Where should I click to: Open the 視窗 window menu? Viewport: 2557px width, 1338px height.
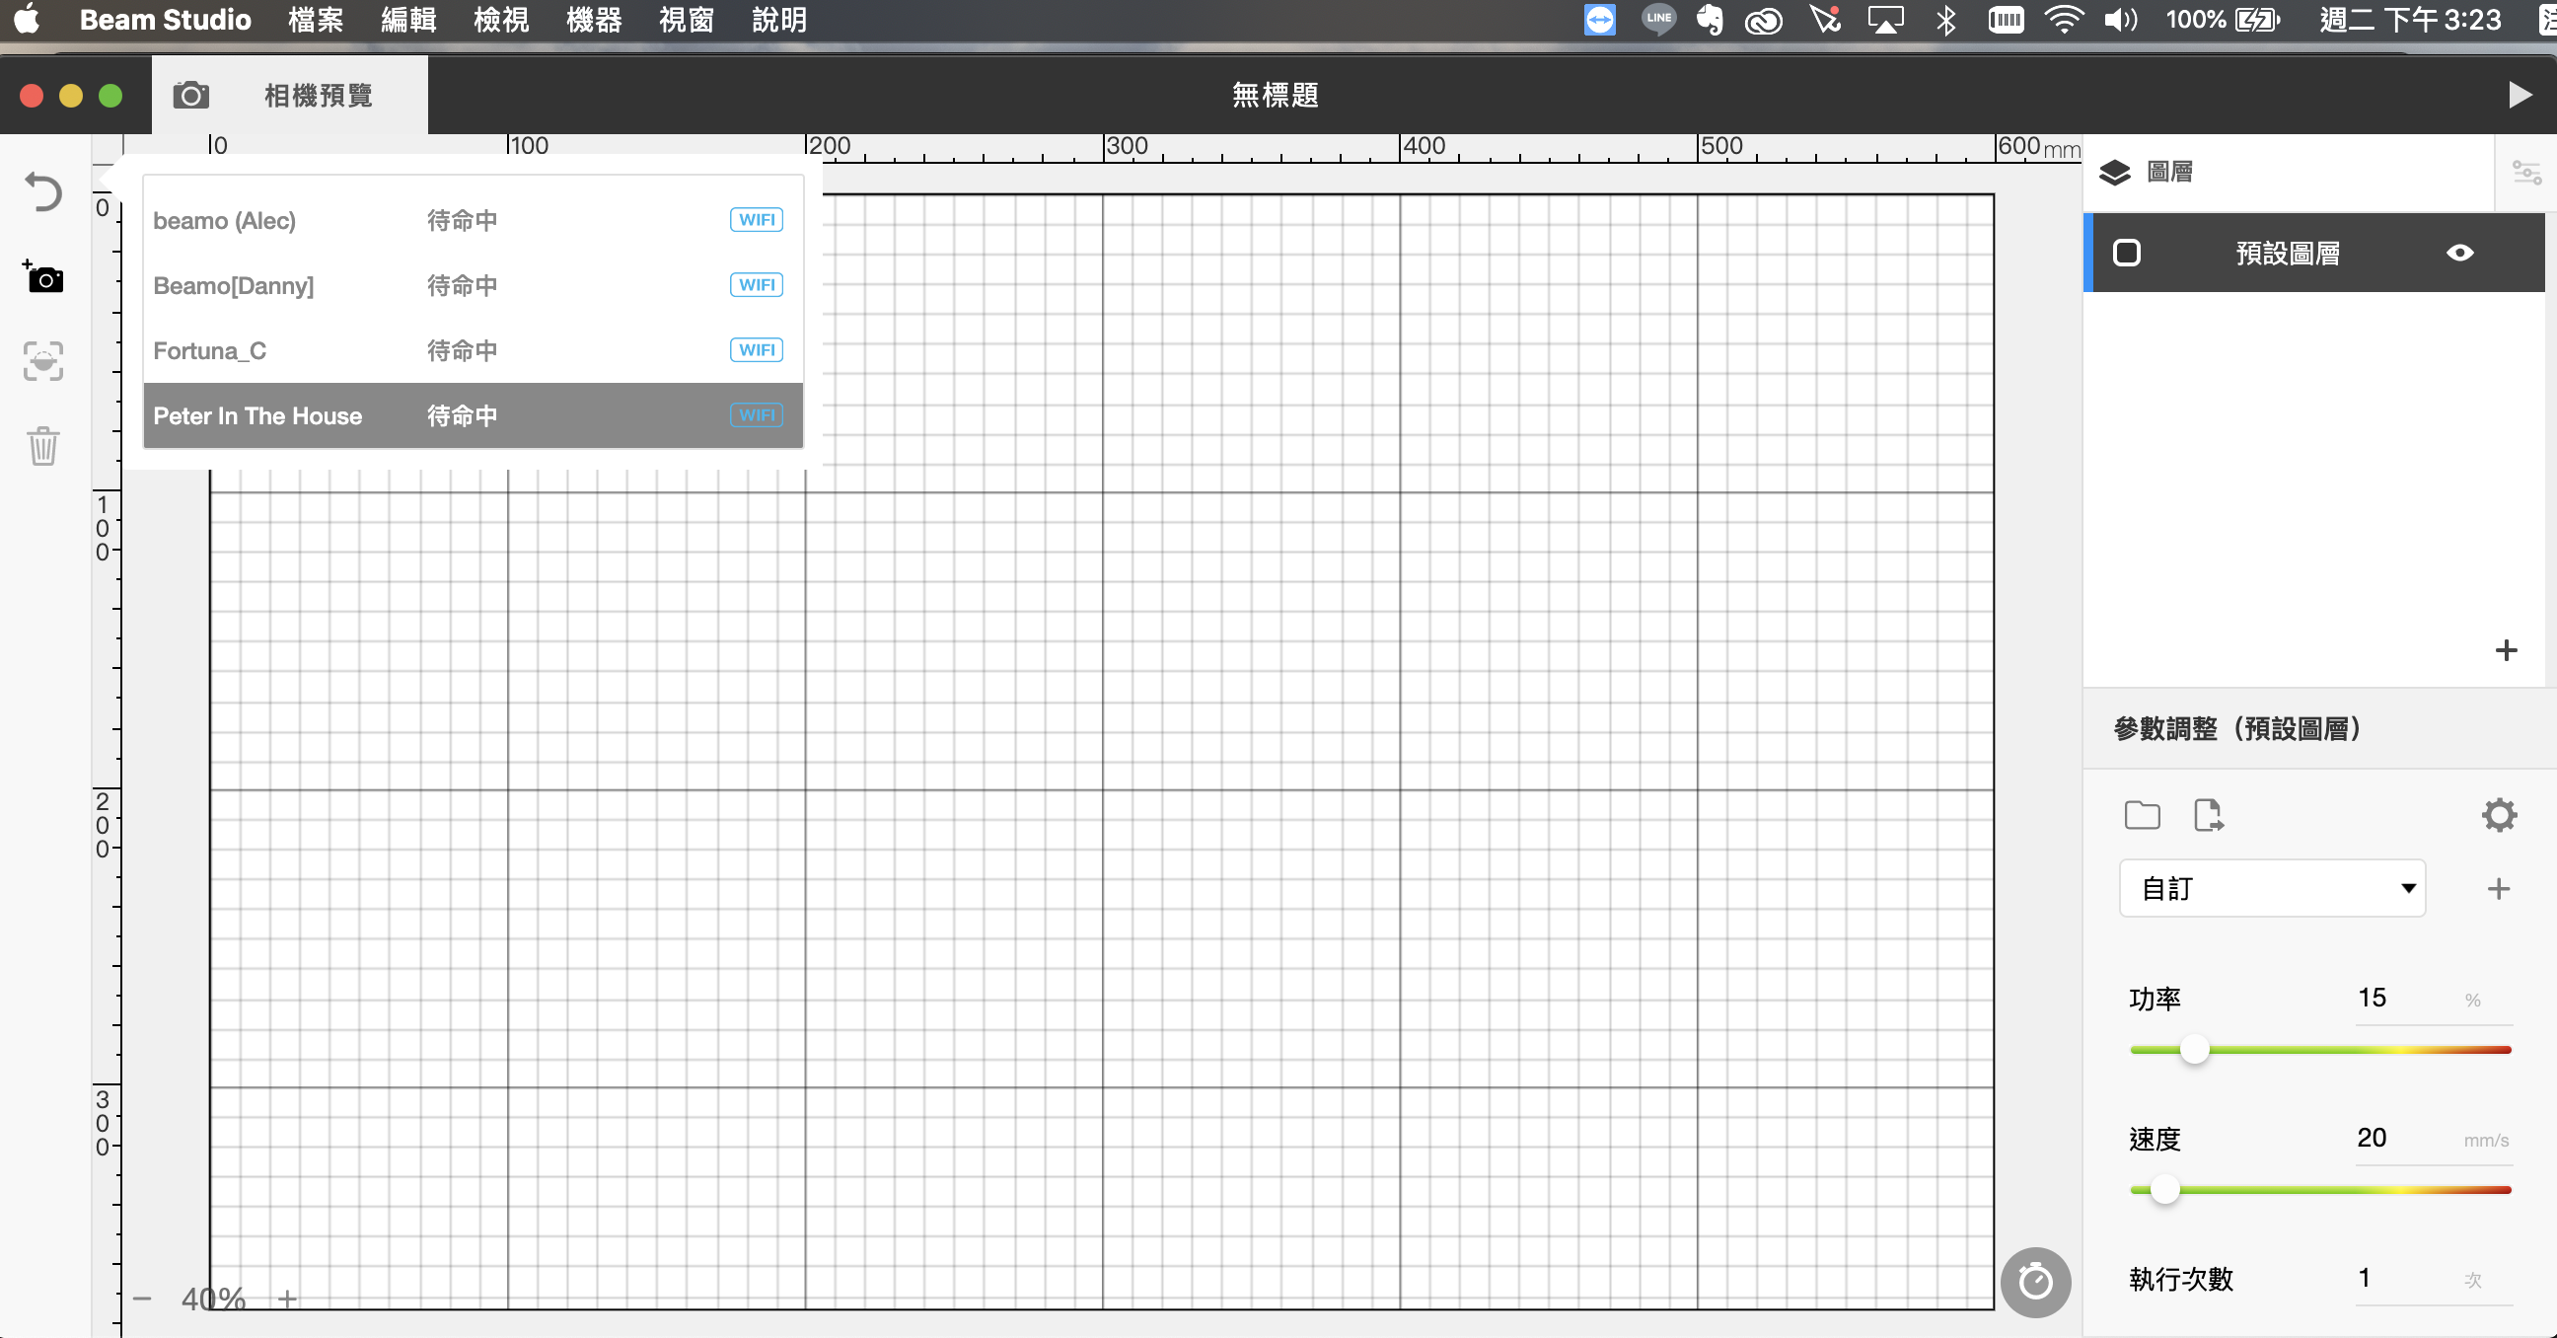point(686,19)
